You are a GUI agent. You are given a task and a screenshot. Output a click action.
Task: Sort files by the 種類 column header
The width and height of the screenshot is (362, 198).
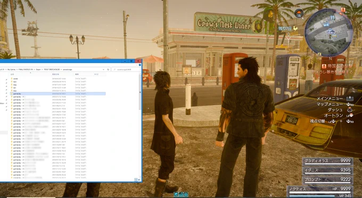[x=77, y=74]
